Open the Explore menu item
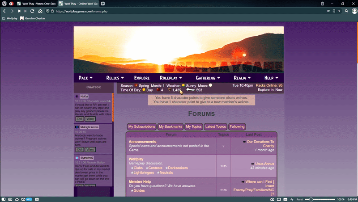358x202 pixels. coord(142,78)
